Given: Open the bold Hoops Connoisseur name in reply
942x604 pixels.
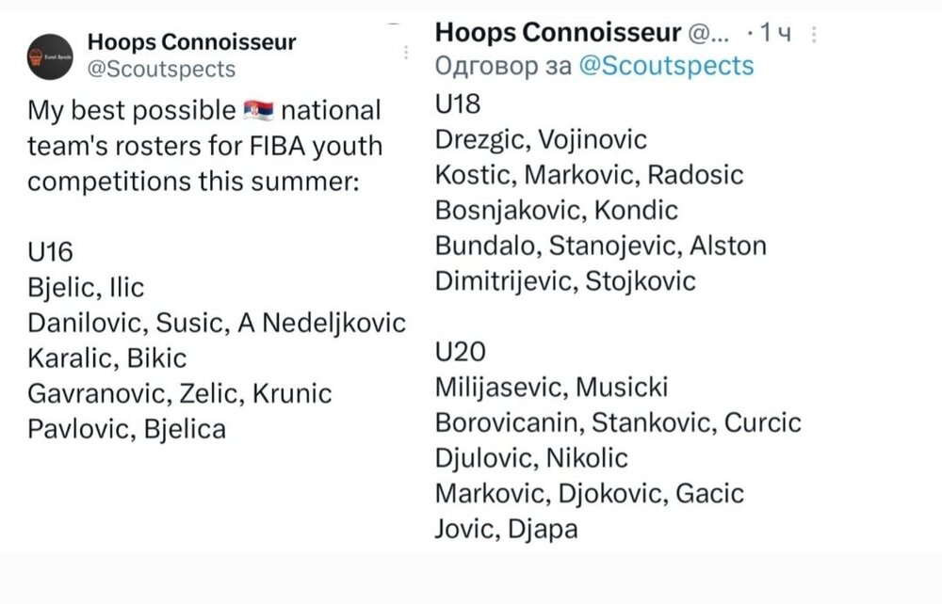Looking at the screenshot, I should [x=557, y=33].
